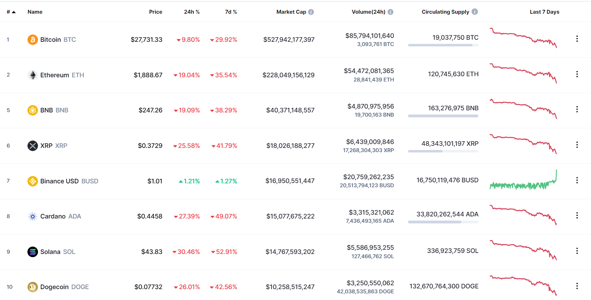Screen dimensions: 591x300
Task: Open the three-dot menu for Dogecoin row
Action: 577,286
